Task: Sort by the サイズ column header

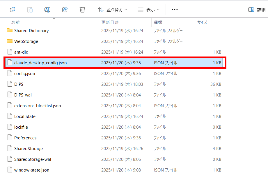Action: pyautogui.click(x=202, y=23)
